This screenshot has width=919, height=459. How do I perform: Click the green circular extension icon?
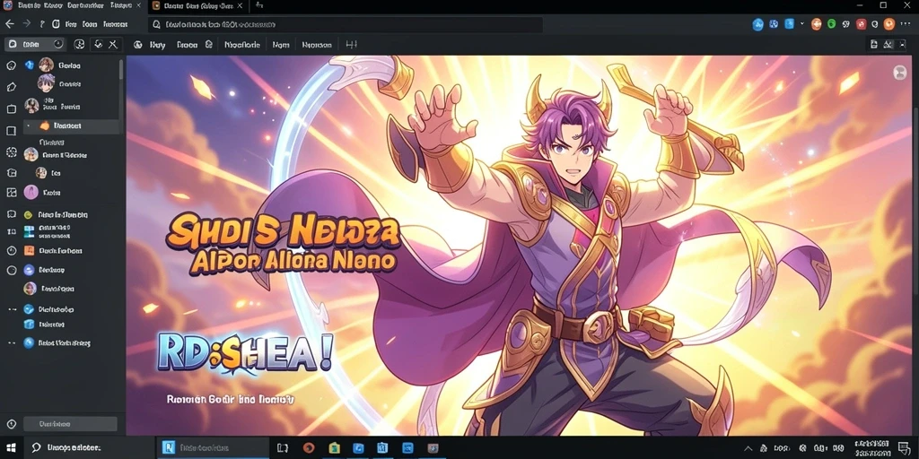click(x=831, y=24)
